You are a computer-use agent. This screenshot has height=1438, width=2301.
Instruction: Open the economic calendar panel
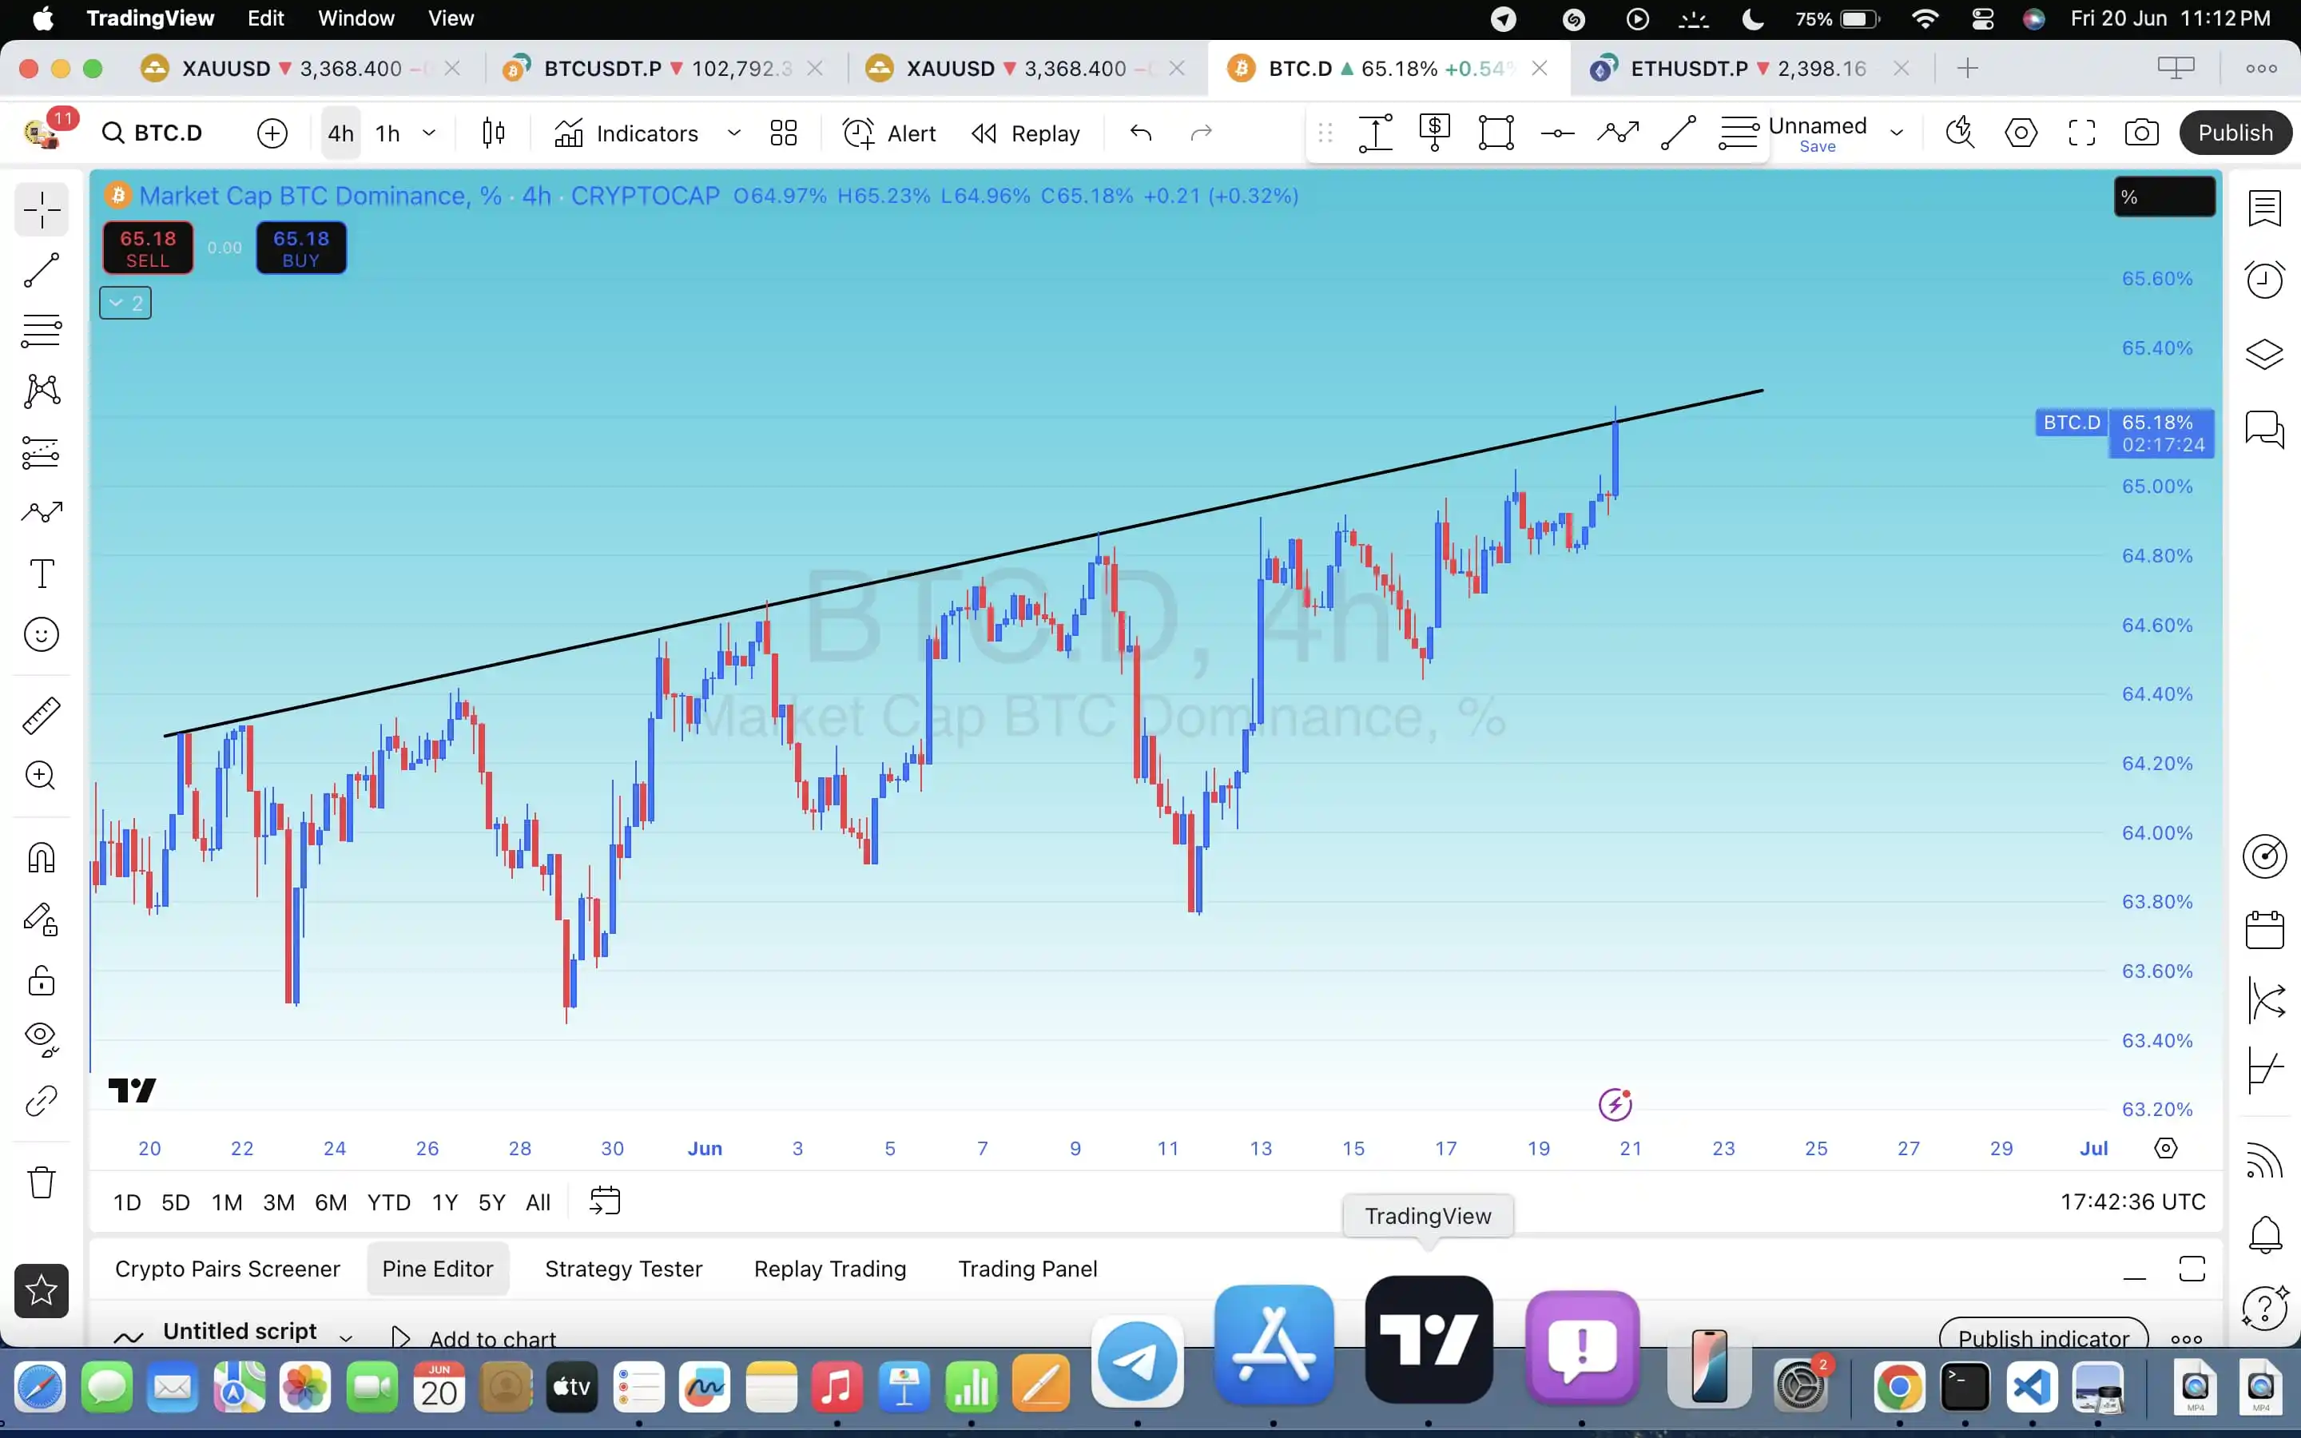click(2264, 930)
